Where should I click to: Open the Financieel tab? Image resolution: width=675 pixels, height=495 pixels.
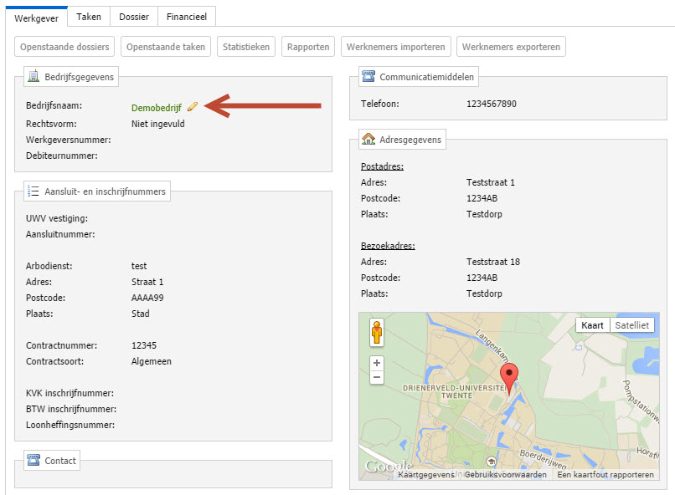(187, 16)
